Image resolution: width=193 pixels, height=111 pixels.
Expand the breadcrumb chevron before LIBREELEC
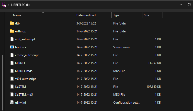(8, 5)
